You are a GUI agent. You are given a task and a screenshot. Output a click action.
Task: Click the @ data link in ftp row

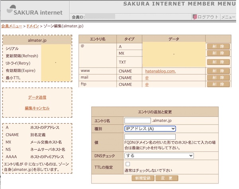[147, 84]
